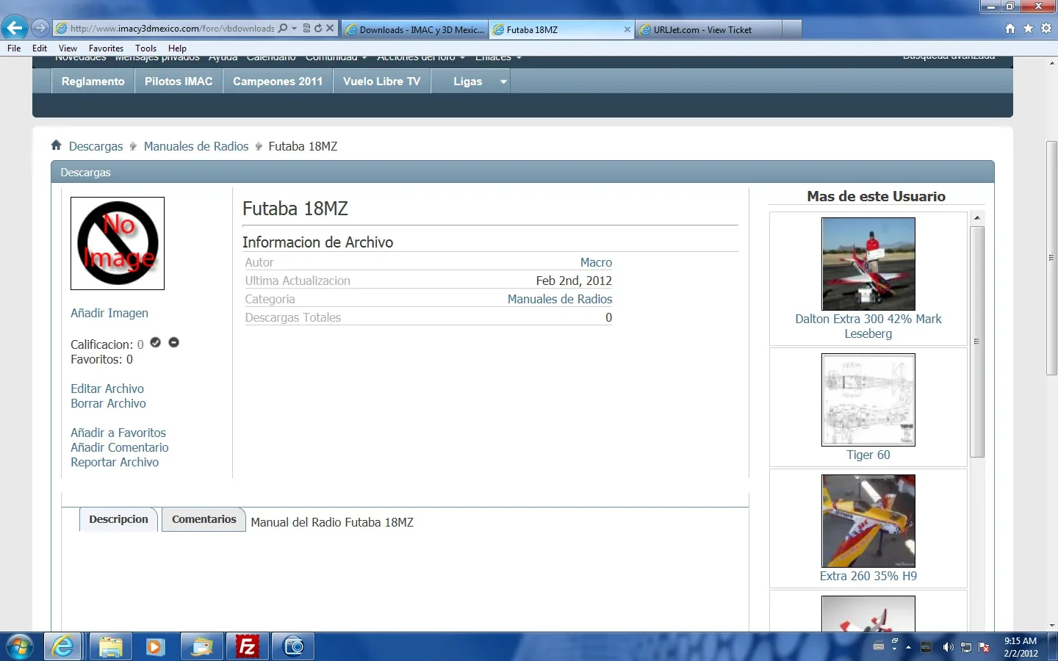Click the positive rating check icon
Viewport: 1058px width, 661px height.
click(155, 342)
